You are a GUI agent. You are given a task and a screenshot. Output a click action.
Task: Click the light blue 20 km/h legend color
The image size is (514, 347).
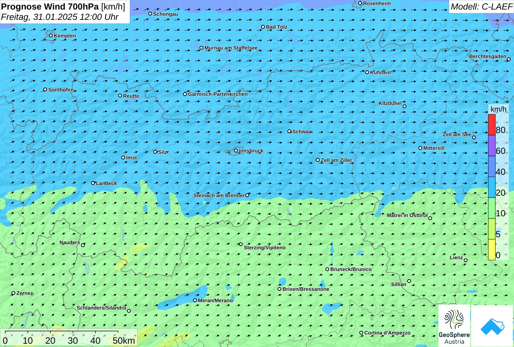point(492,187)
